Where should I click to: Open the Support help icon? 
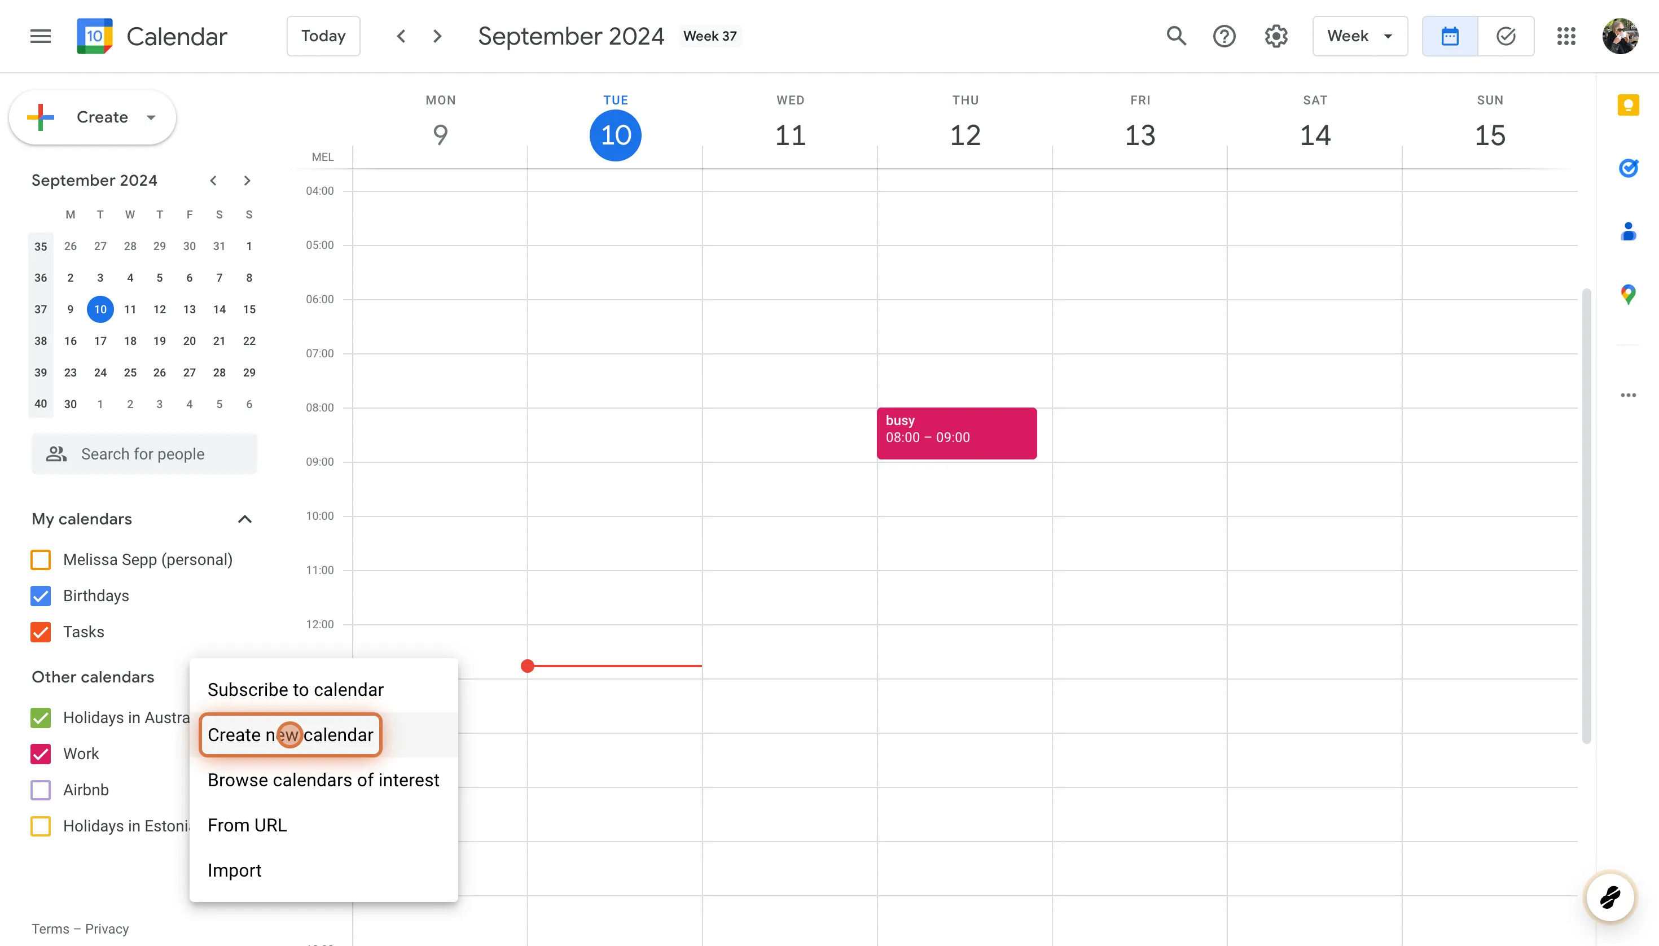[x=1224, y=36]
